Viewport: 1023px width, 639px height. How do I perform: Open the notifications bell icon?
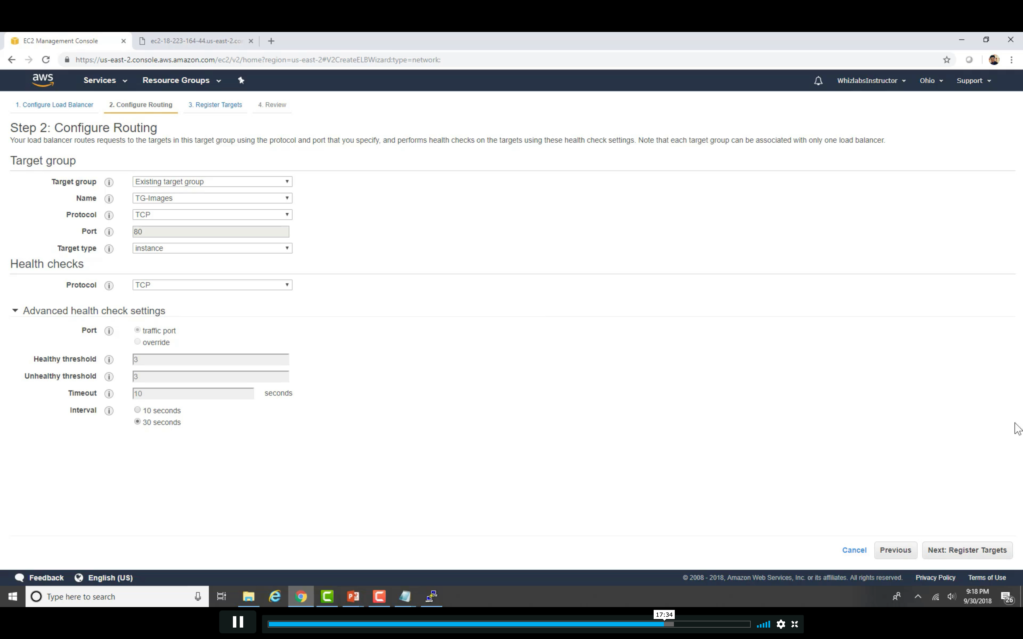818,81
